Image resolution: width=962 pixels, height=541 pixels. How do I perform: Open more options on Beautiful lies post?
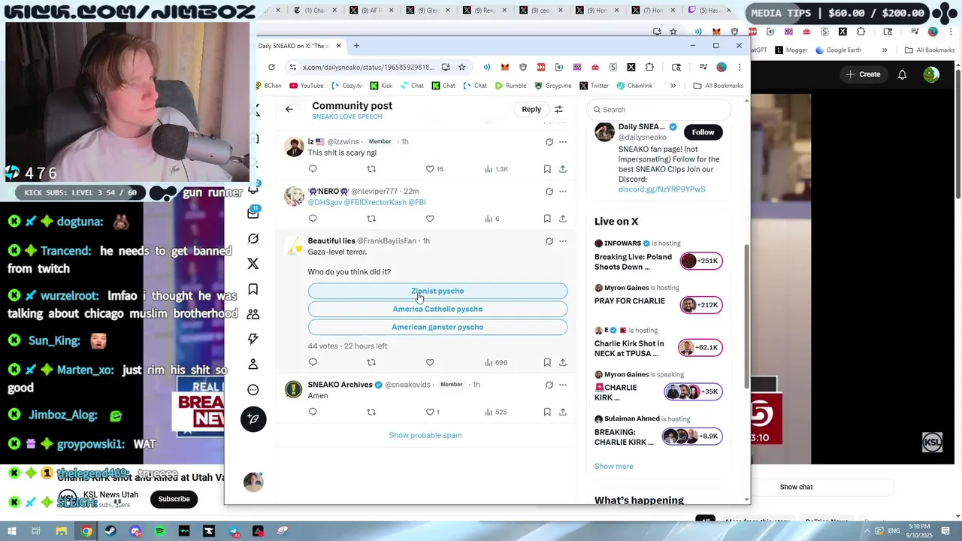click(562, 241)
